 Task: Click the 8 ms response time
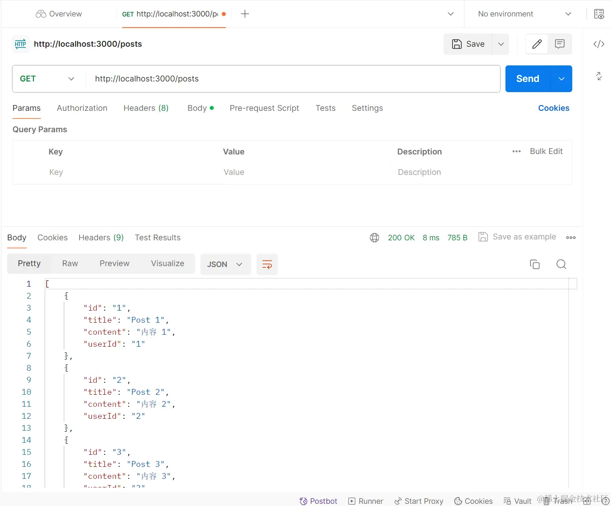point(431,238)
